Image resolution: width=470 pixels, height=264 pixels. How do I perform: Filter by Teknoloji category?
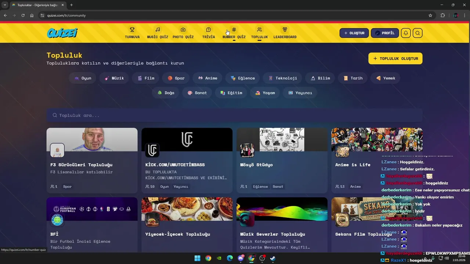282,78
